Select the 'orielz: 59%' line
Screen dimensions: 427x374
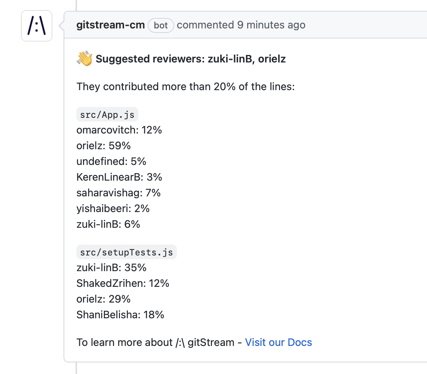[x=104, y=146]
